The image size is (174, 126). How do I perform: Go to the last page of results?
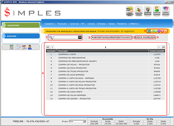click(x=163, y=47)
